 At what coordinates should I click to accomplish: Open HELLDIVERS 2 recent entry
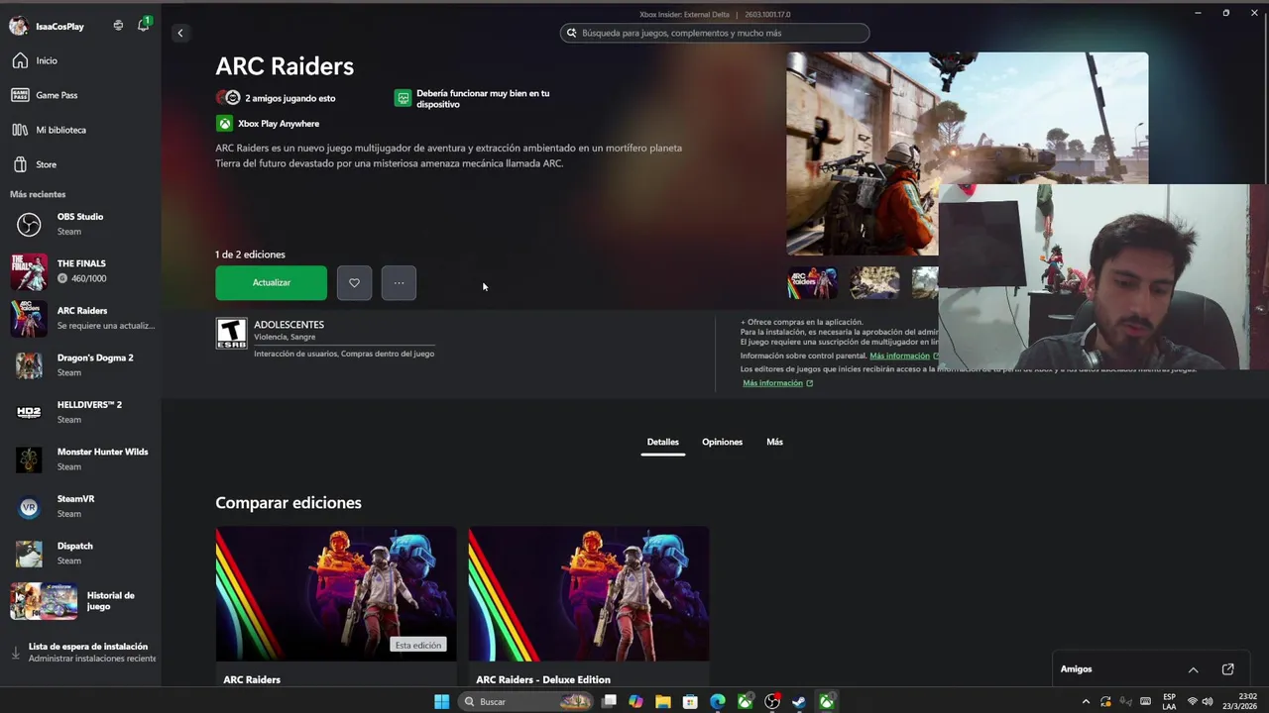(81, 412)
